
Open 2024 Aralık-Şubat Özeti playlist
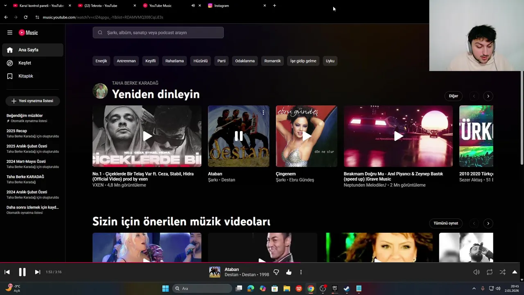pyautogui.click(x=33, y=195)
